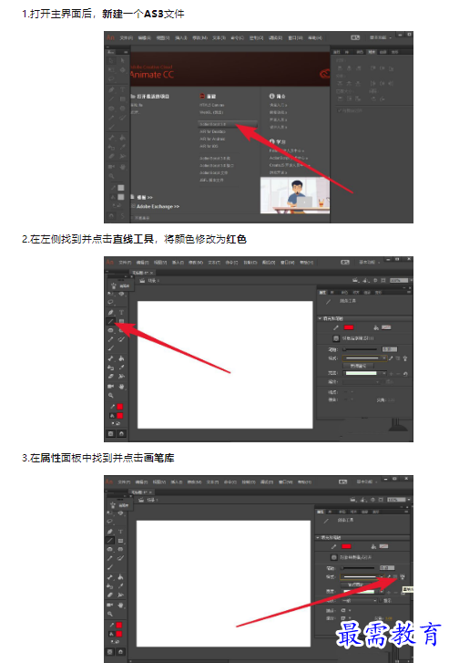
Task: Click HTML5 Canvas in step 1 new list
Action: tap(211, 105)
